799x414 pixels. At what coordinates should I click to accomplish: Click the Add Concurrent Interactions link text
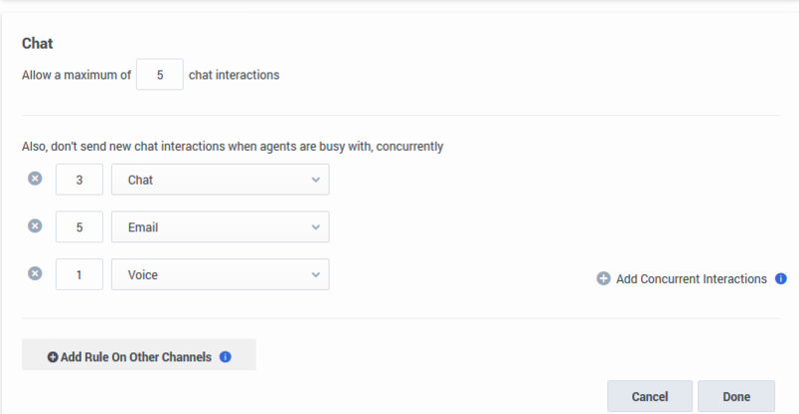691,279
